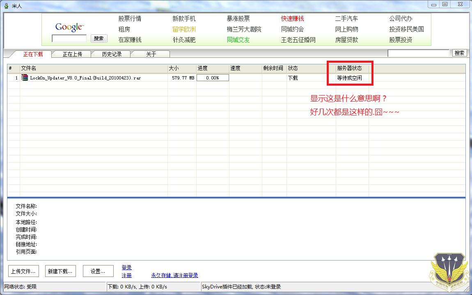Screen dimensions: 472x295
Task: Open the 历史记录 tab
Action: point(112,54)
